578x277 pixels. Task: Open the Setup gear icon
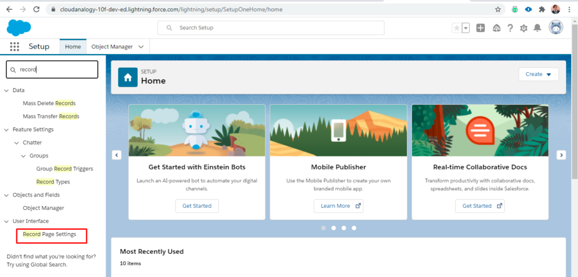coord(524,28)
